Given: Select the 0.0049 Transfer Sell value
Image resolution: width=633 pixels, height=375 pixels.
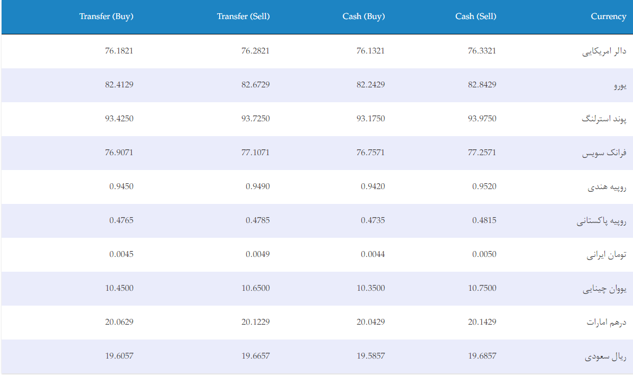Looking at the screenshot, I should tap(257, 254).
